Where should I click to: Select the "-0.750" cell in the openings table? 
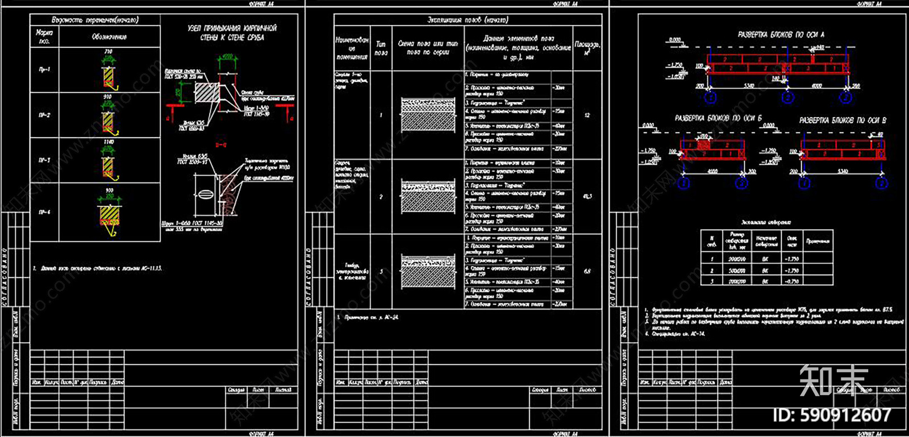click(x=792, y=281)
